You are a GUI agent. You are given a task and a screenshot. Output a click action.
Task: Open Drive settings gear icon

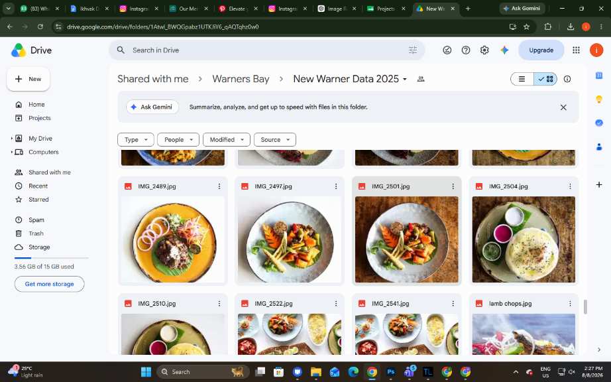pyautogui.click(x=484, y=50)
